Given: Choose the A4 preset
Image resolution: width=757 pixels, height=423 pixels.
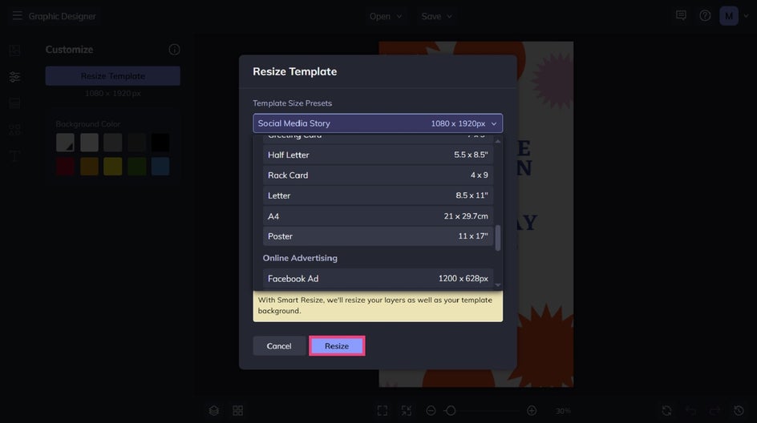Looking at the screenshot, I should [378, 216].
